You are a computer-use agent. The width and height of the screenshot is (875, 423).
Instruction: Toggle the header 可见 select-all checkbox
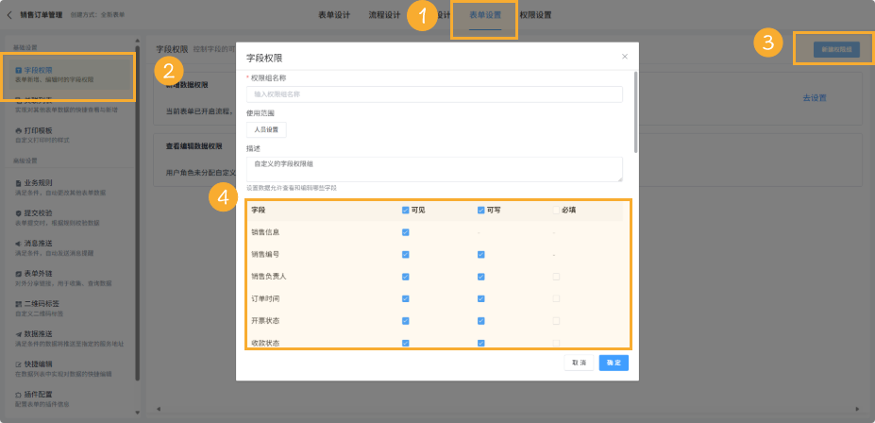pos(406,211)
